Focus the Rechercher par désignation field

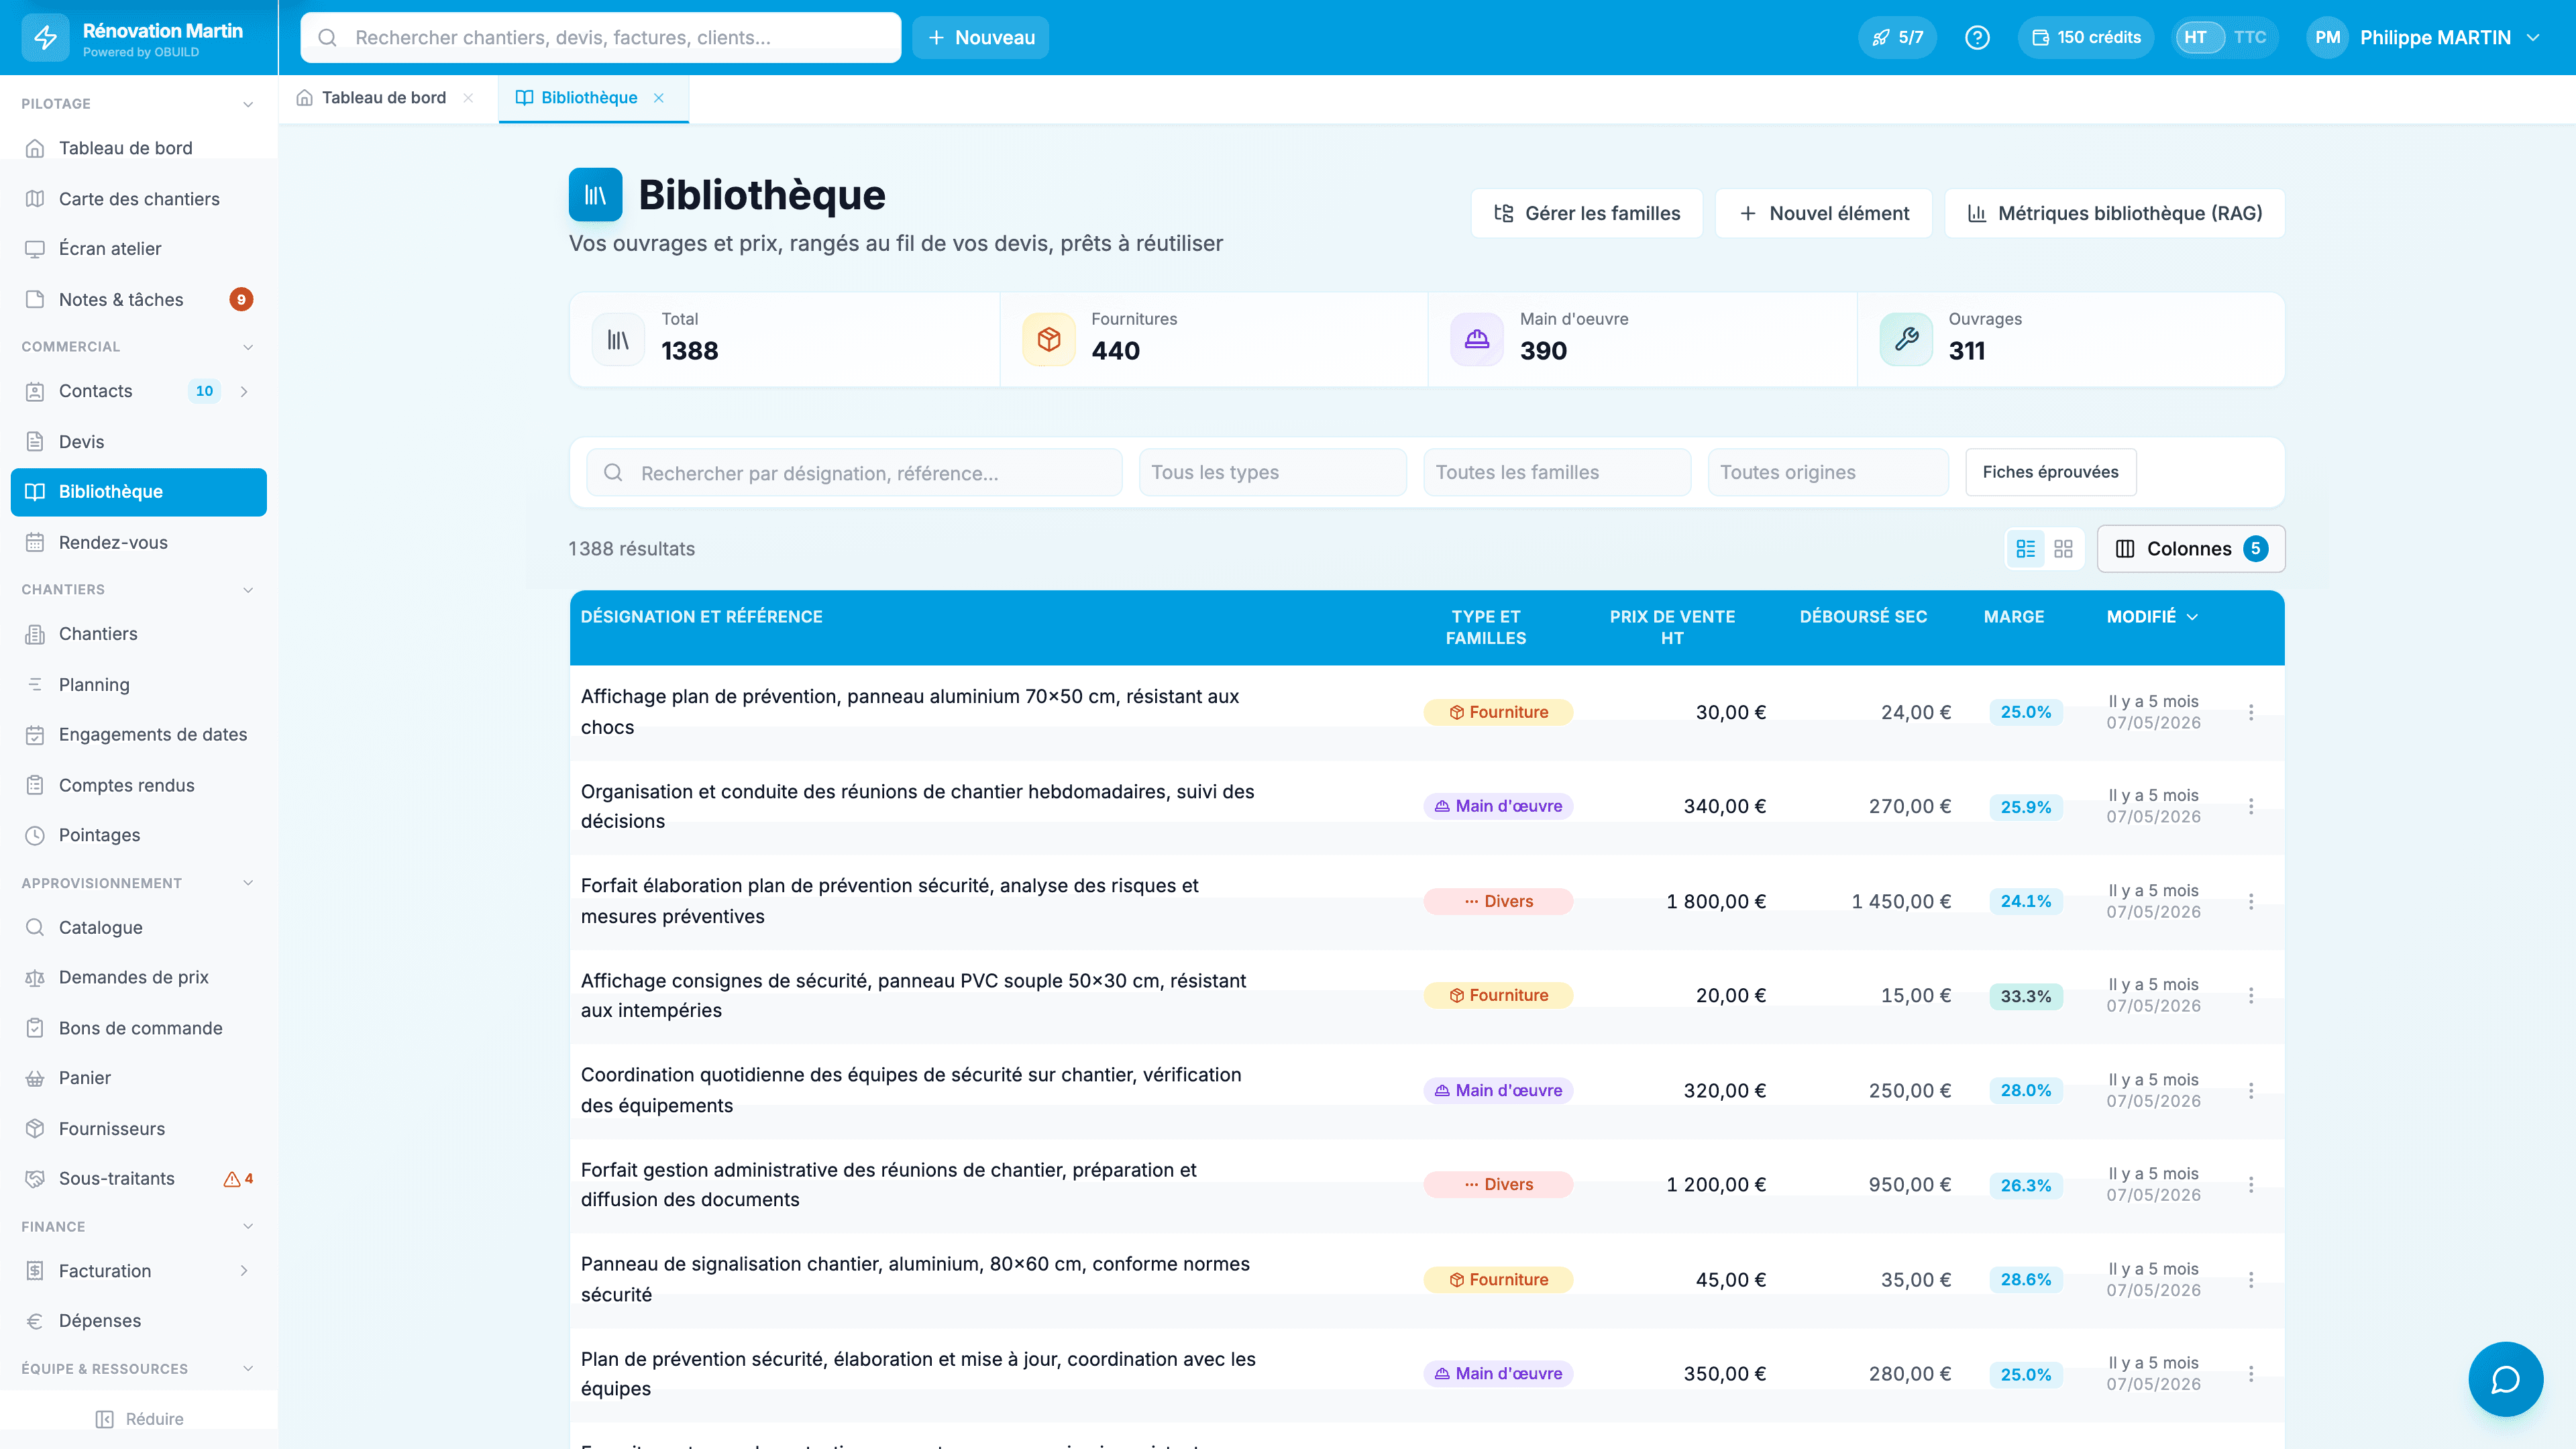click(x=854, y=472)
